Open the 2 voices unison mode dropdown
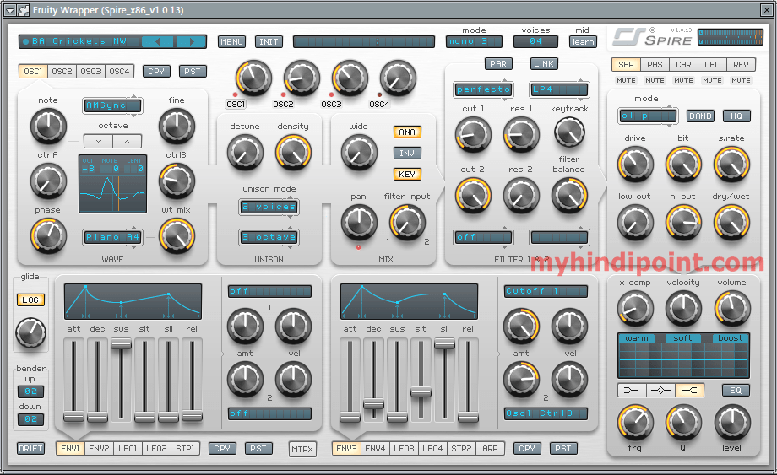 pyautogui.click(x=269, y=207)
